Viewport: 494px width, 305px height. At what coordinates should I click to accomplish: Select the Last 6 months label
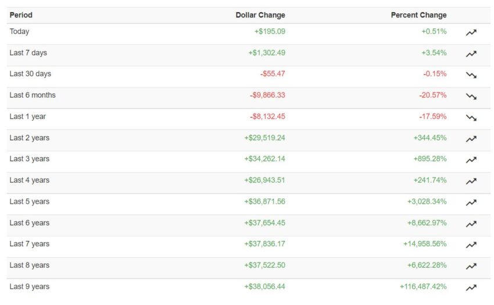pyautogui.click(x=33, y=95)
